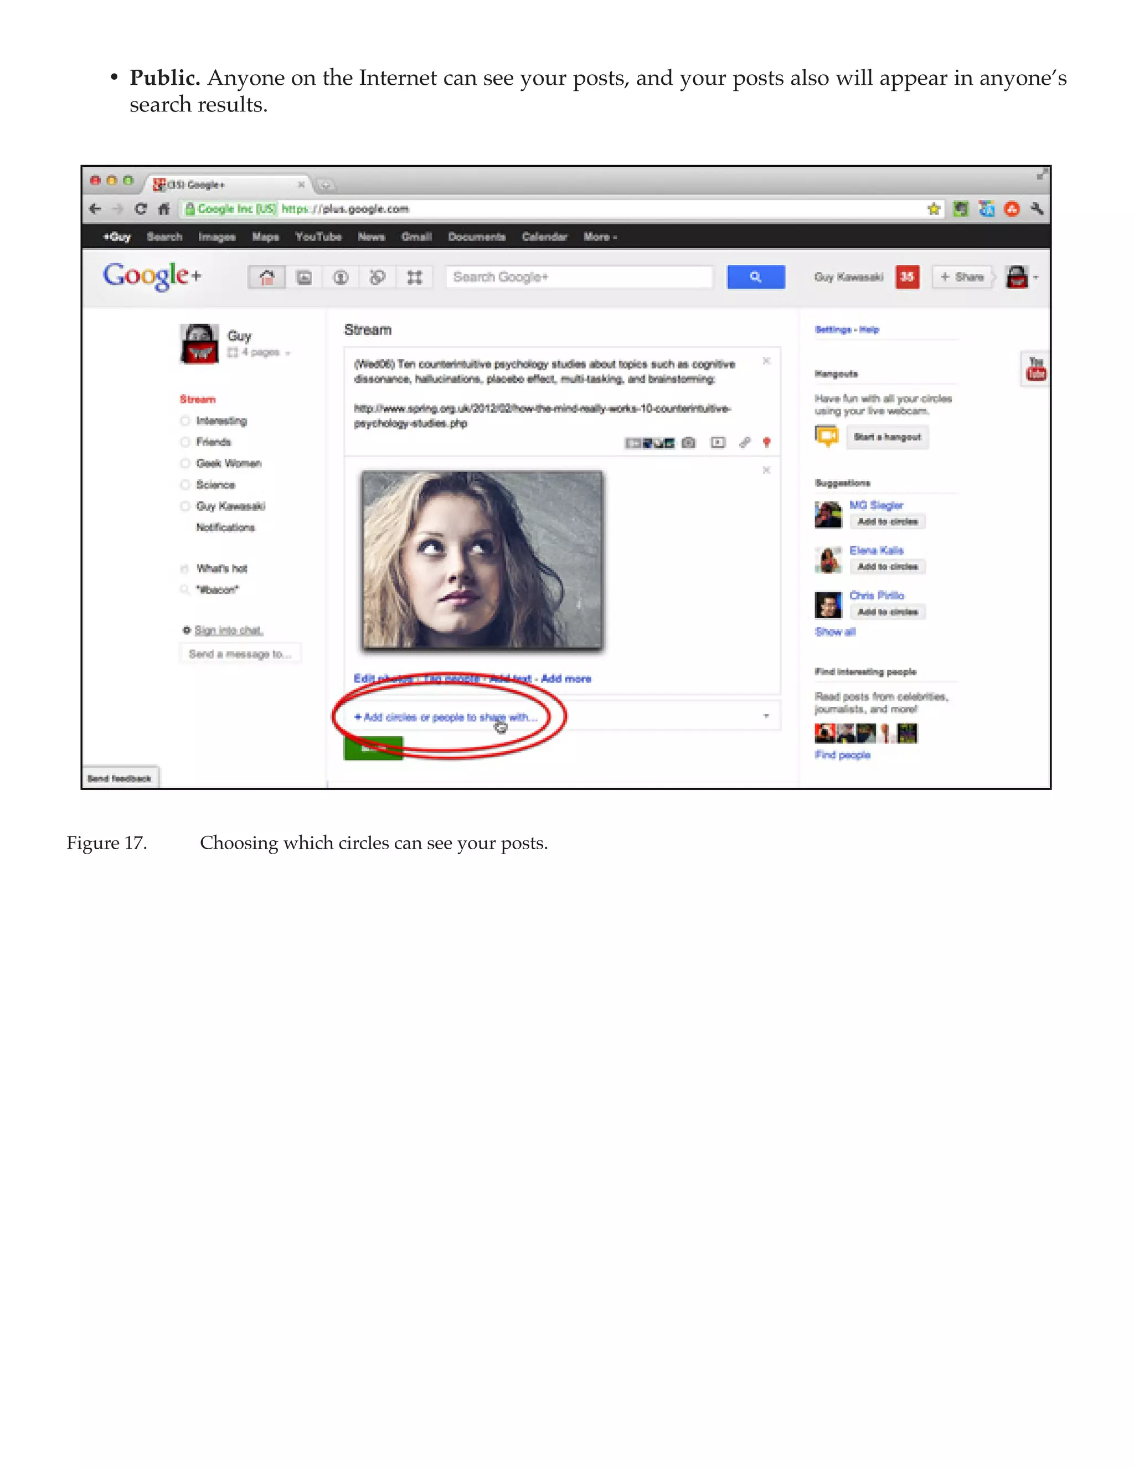Open Images in the Google bar
Viewport: 1134px width, 1468px height.
pos(217,237)
